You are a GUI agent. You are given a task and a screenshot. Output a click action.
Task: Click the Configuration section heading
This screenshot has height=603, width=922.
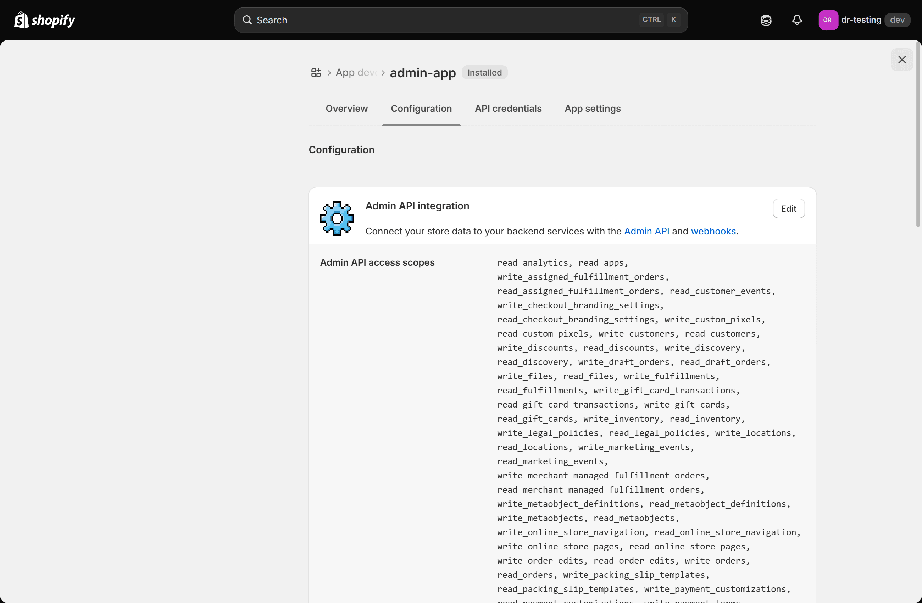341,150
